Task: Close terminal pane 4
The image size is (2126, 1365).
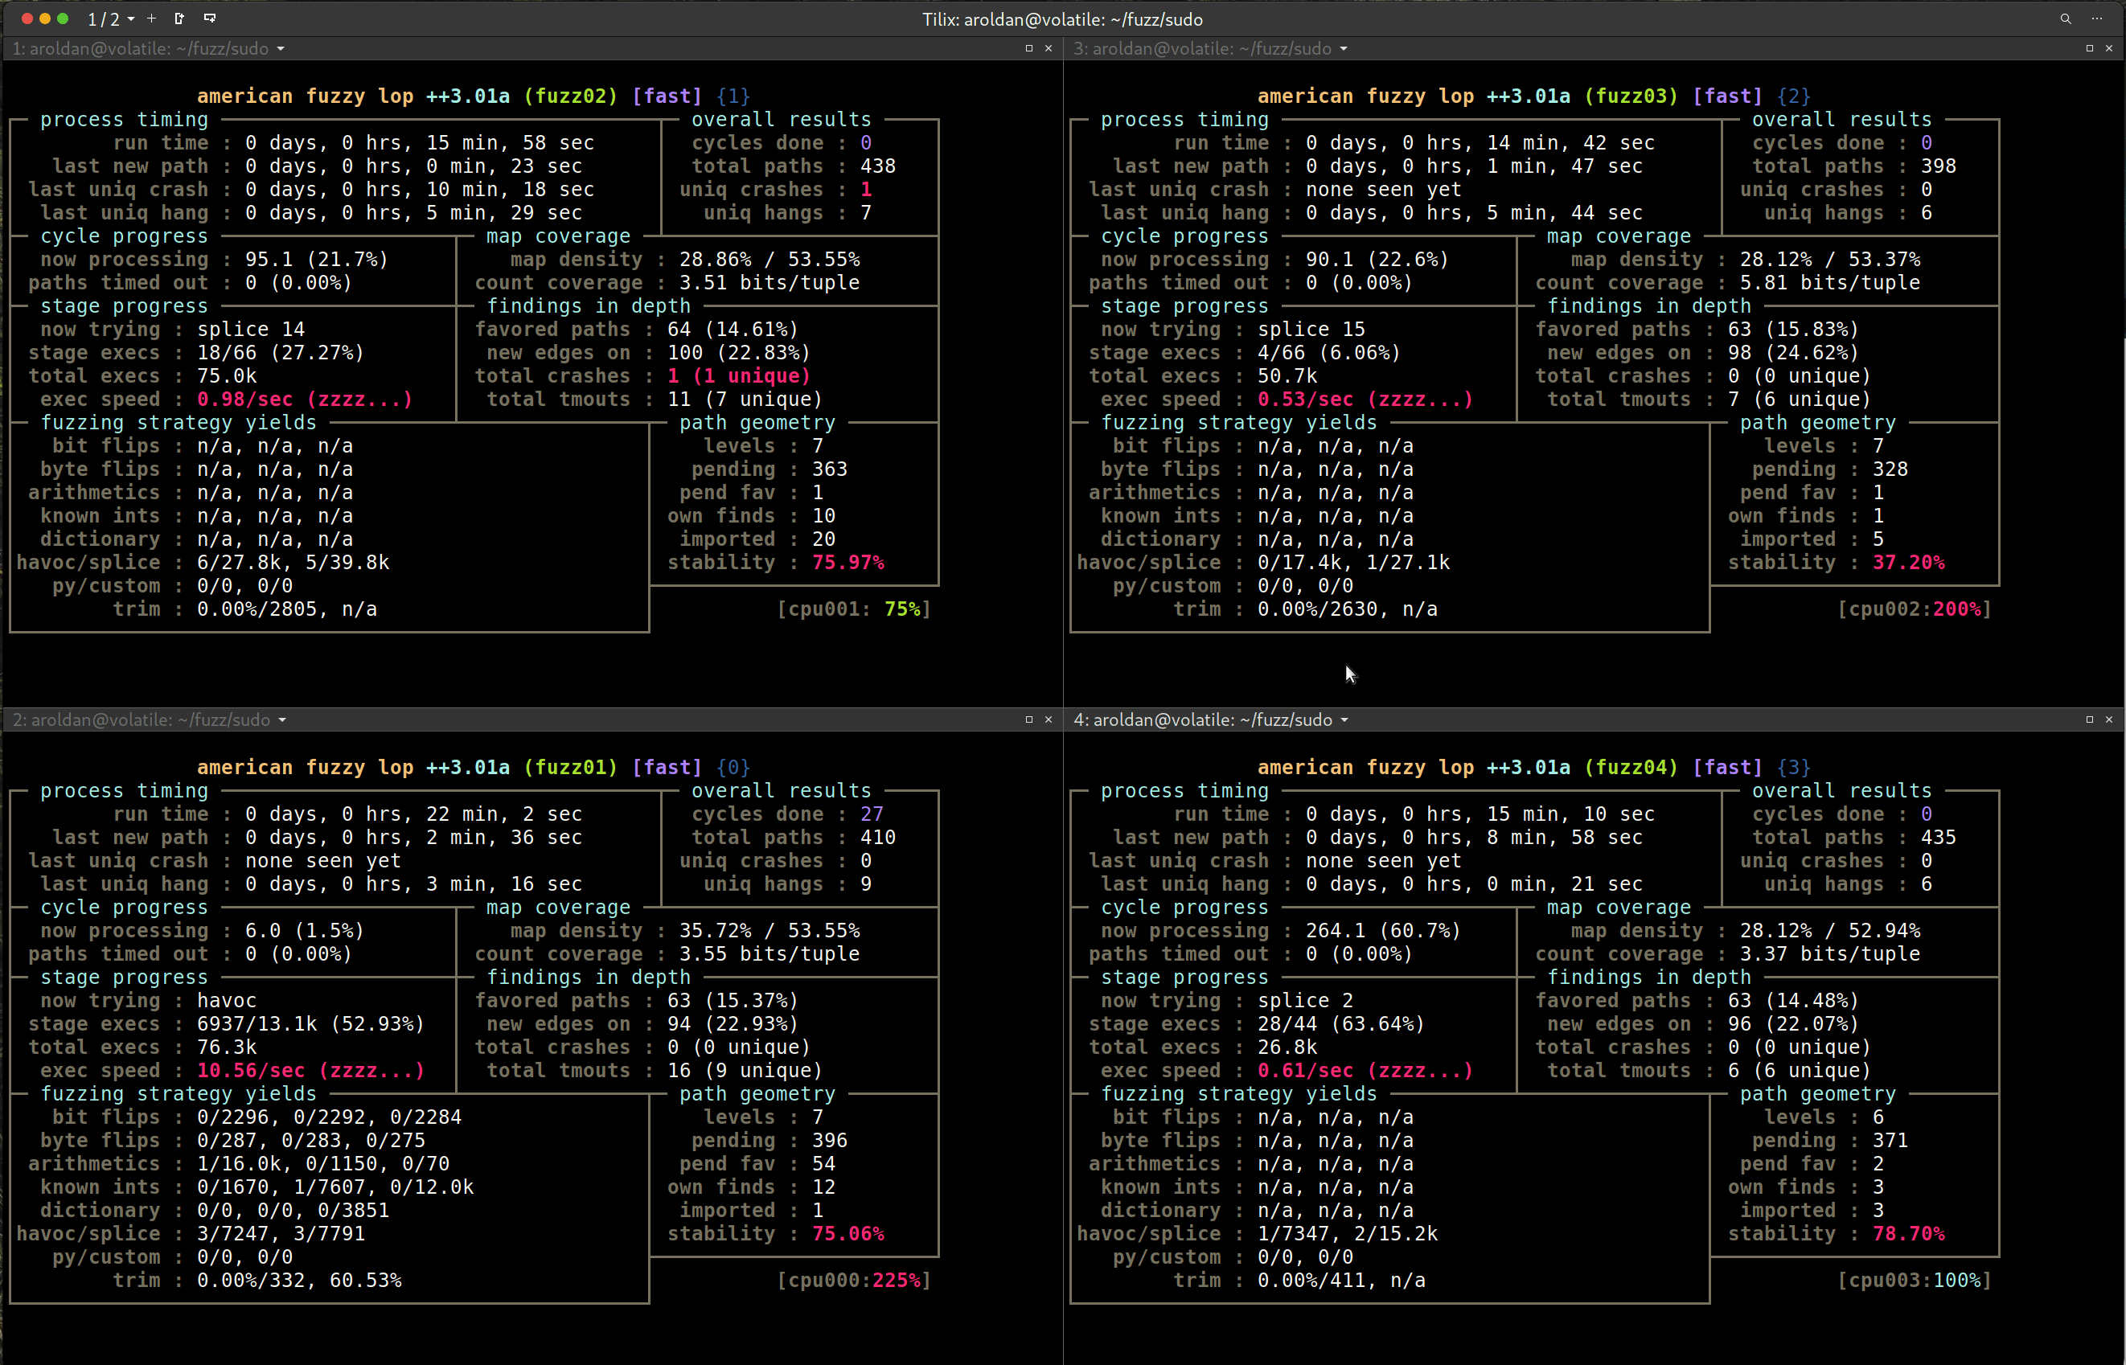Action: [2109, 719]
